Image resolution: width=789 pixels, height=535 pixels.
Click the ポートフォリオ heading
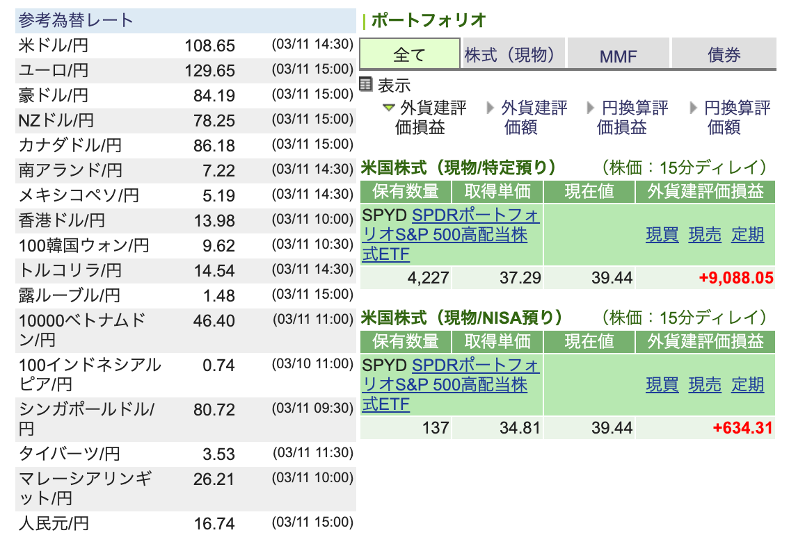click(429, 21)
